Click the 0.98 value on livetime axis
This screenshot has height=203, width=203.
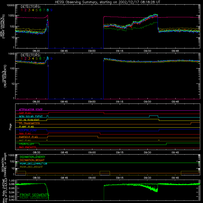pyautogui.click(x=12, y=184)
